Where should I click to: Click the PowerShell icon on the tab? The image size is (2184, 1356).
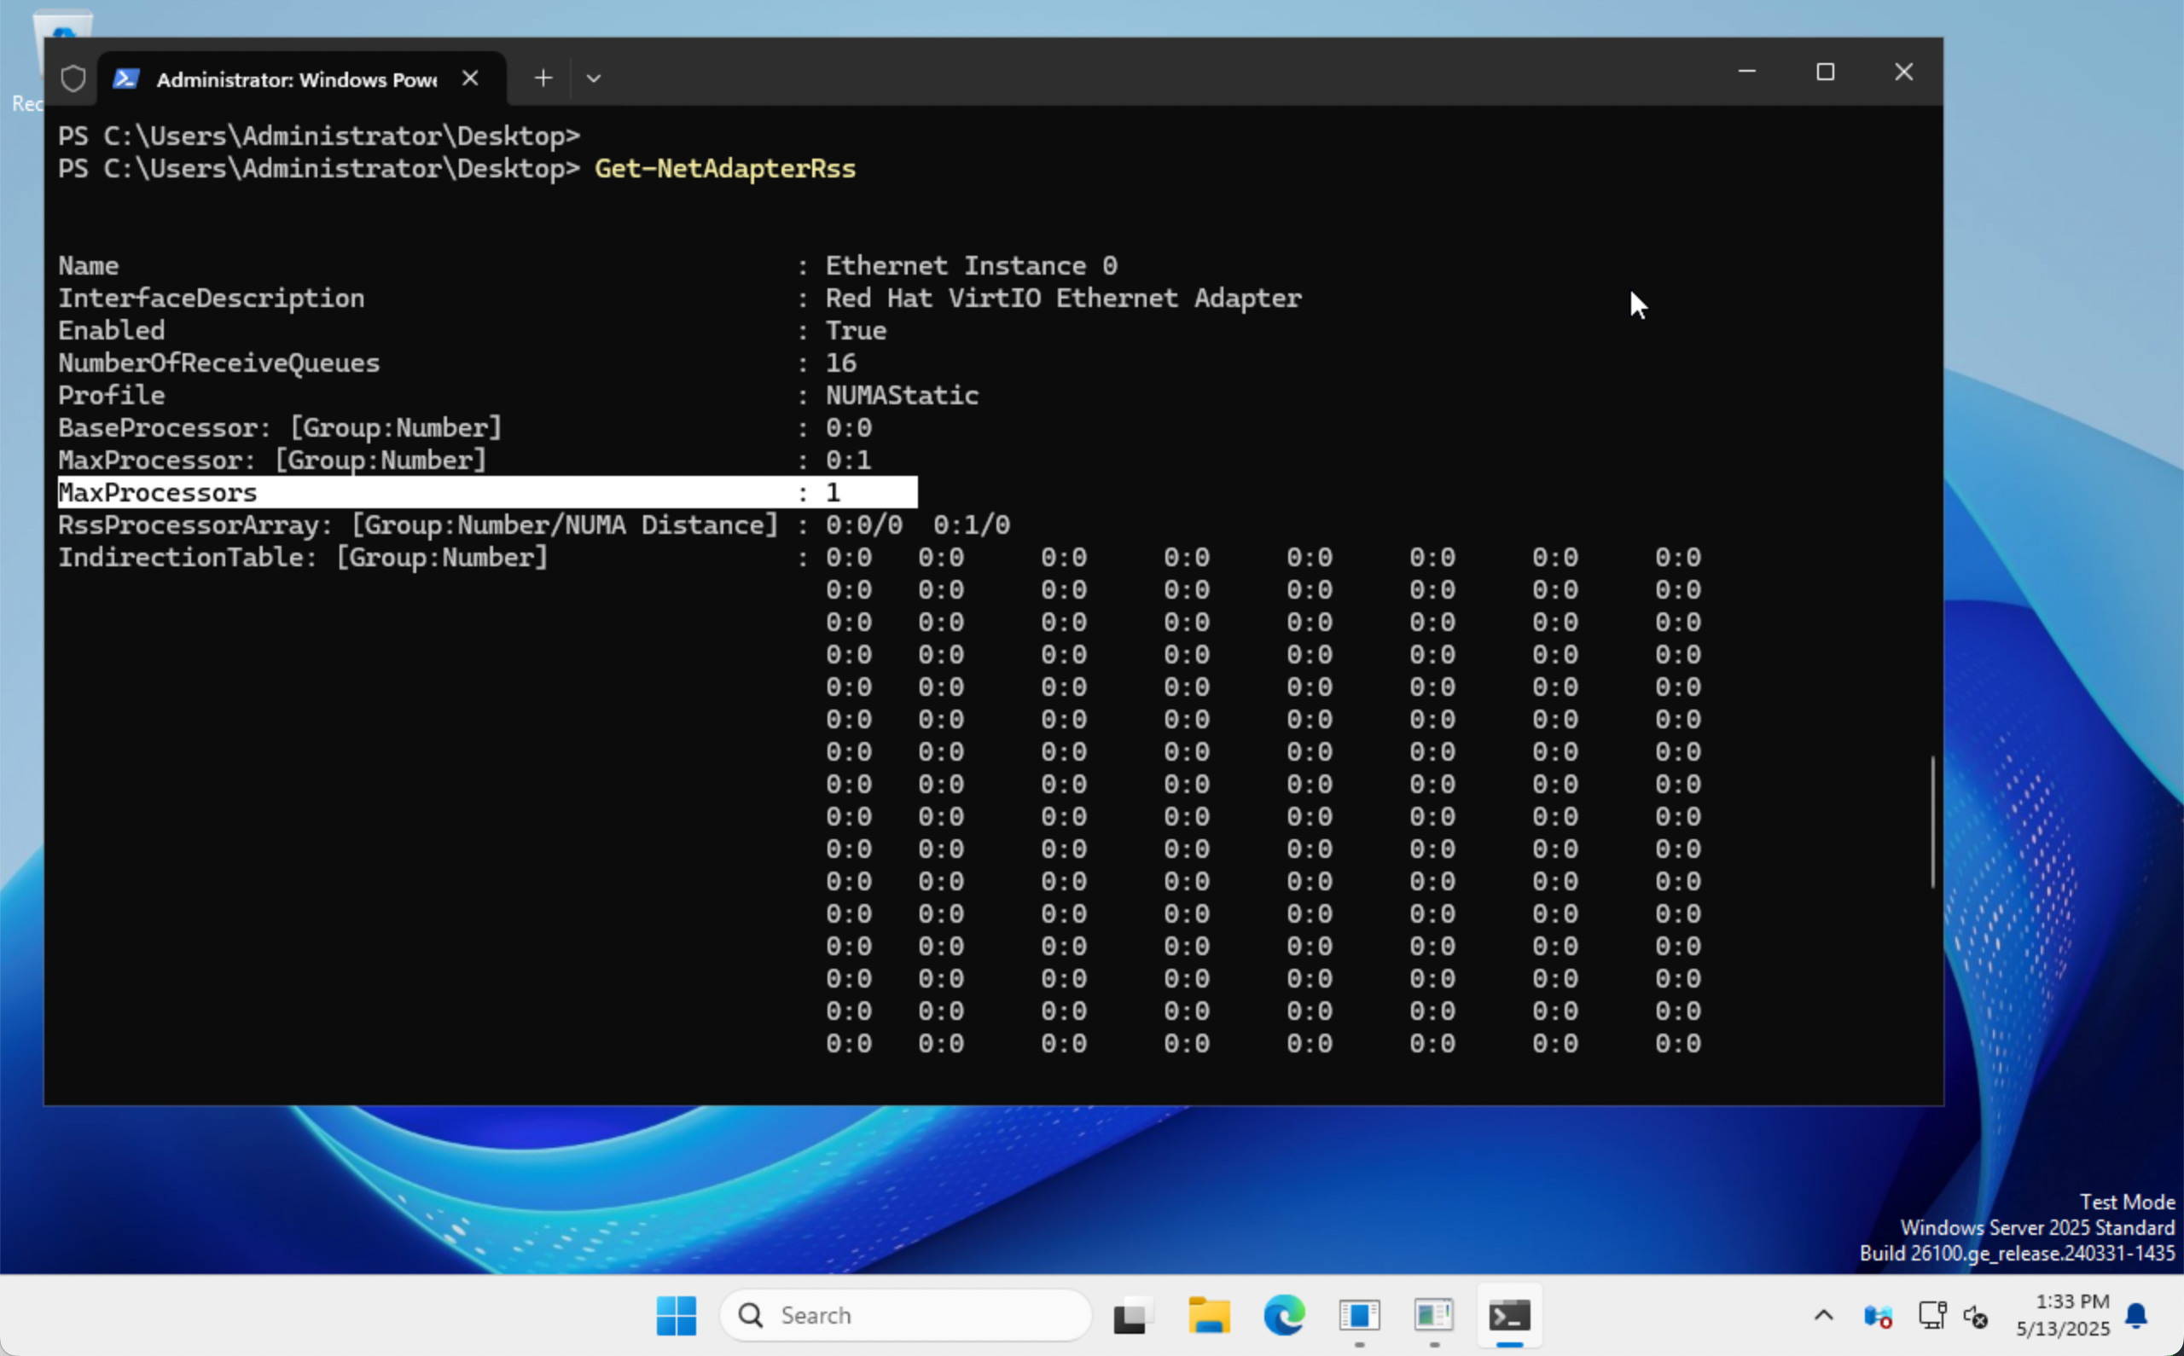pos(125,79)
